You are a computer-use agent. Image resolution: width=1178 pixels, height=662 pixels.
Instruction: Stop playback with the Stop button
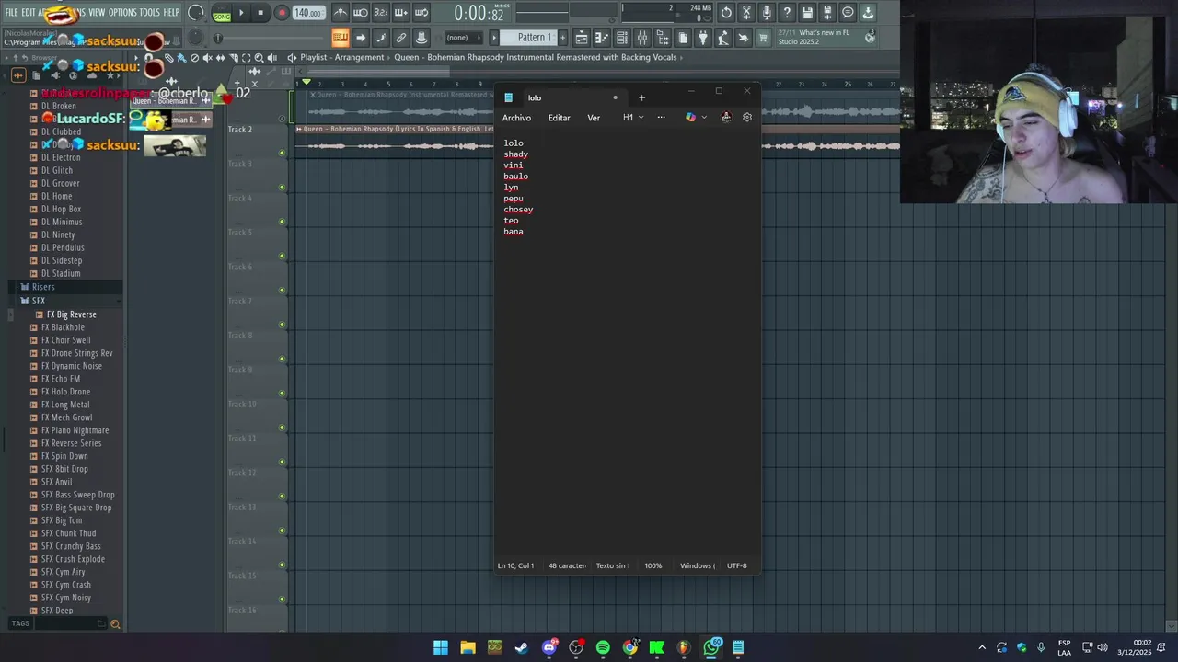pyautogui.click(x=260, y=13)
